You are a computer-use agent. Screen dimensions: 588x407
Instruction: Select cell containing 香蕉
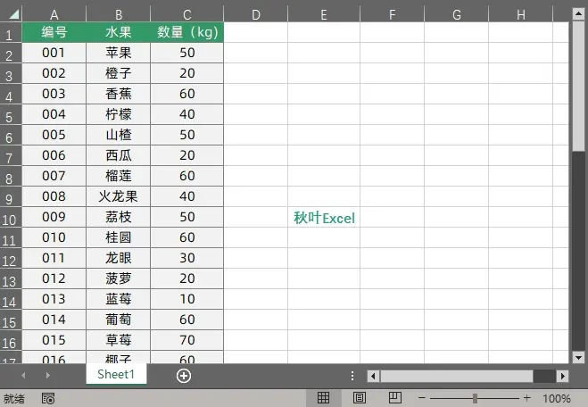pyautogui.click(x=119, y=94)
